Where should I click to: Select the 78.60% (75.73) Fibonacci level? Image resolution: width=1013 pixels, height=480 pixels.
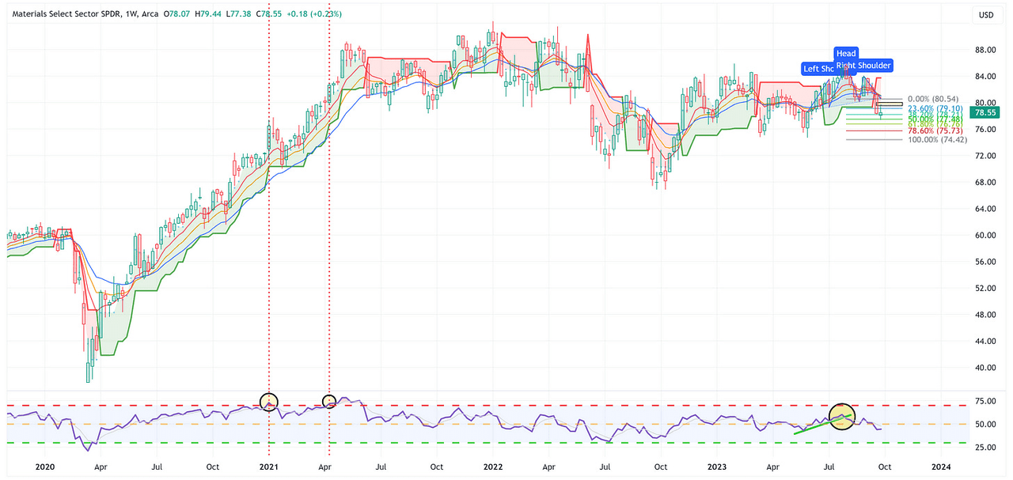click(931, 130)
